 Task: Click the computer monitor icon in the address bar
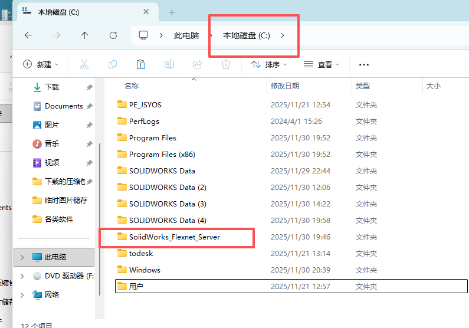click(143, 35)
